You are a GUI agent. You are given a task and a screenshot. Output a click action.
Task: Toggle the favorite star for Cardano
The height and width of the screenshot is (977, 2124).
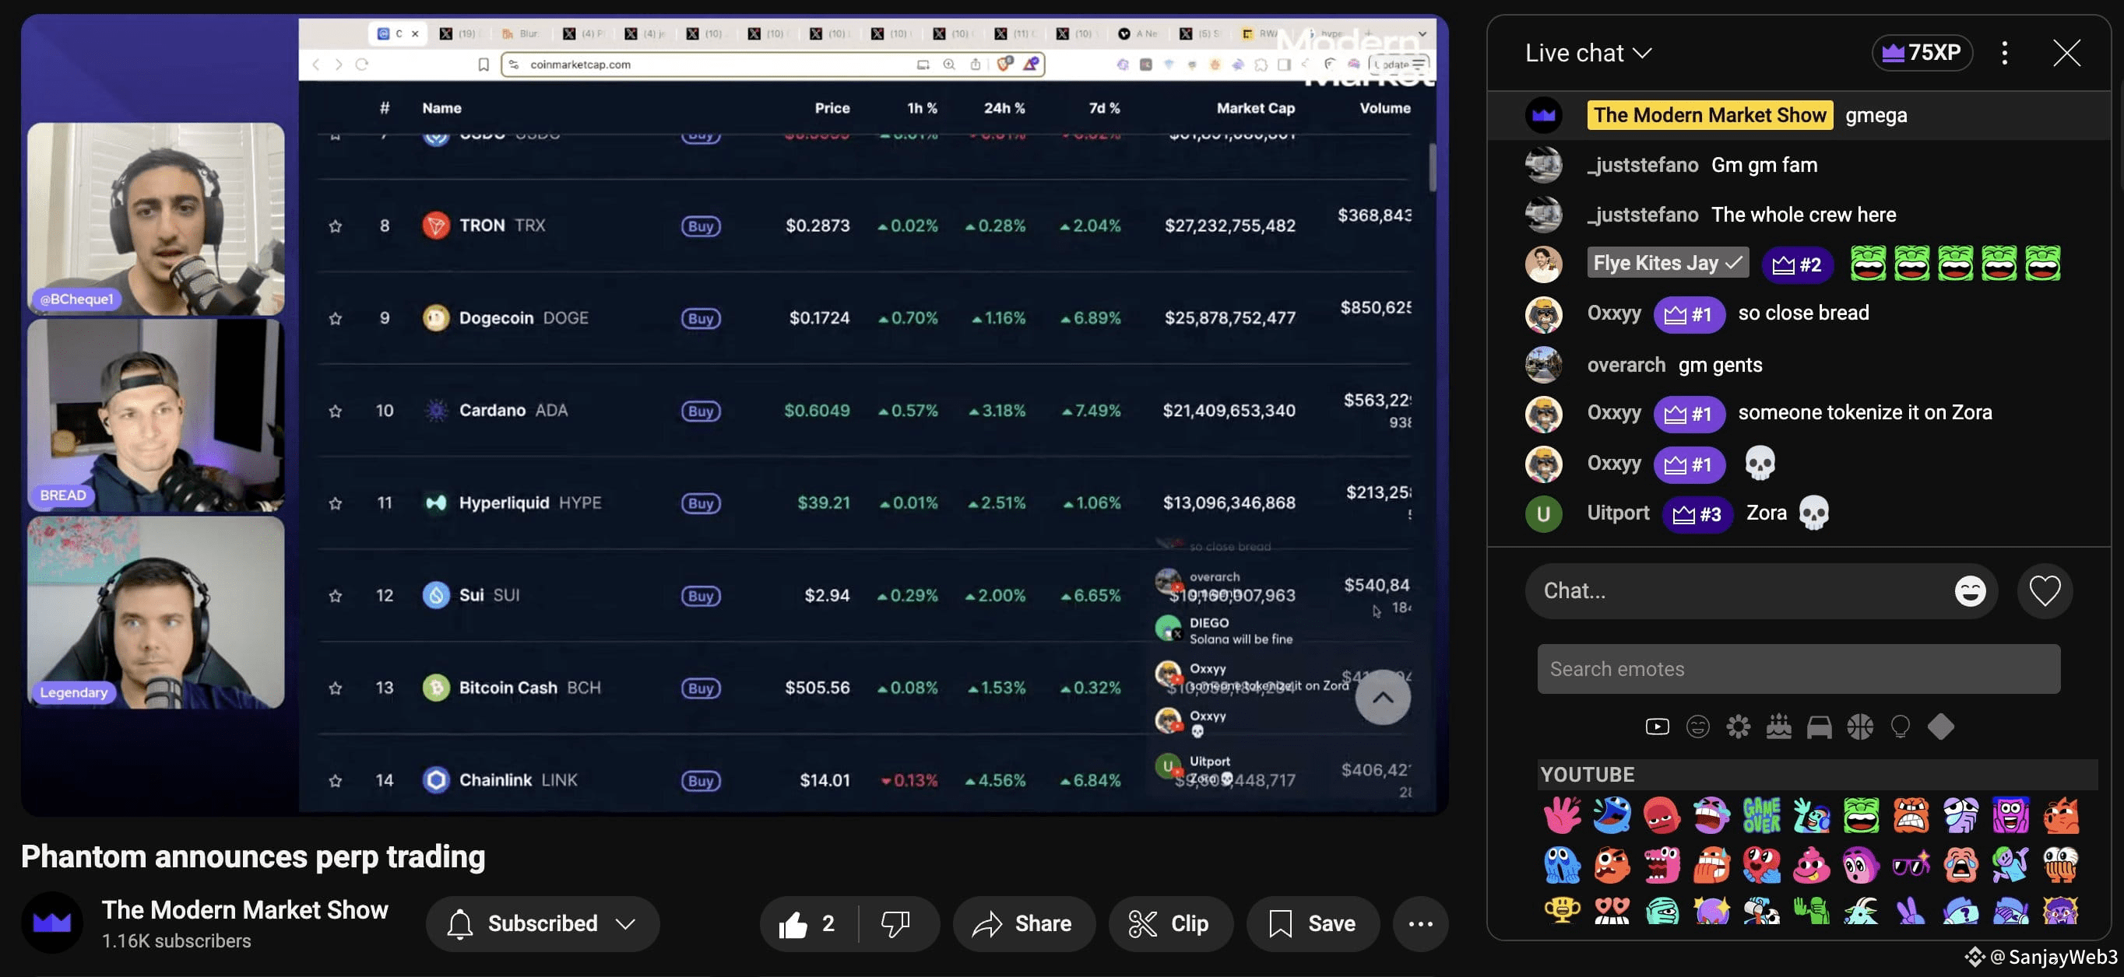pos(335,410)
